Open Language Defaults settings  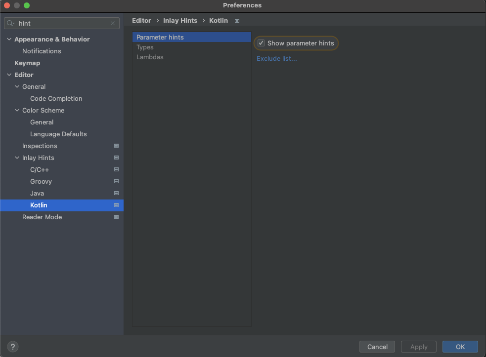[x=58, y=134]
